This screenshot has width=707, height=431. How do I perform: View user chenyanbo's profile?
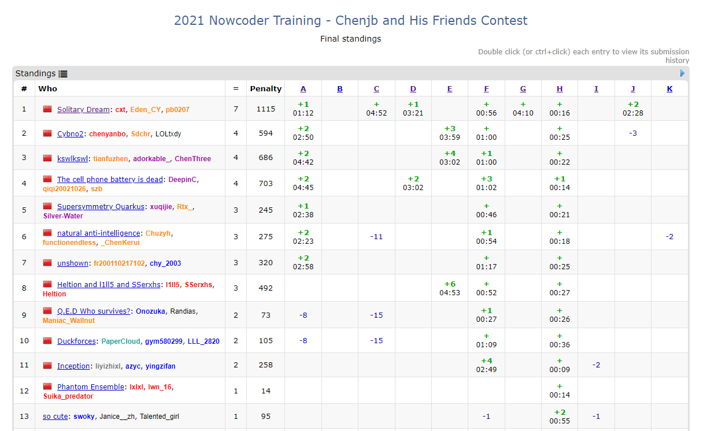pyautogui.click(x=108, y=134)
